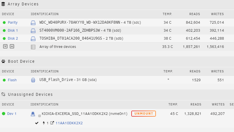Click the KIOXIA SSD device icon

pyautogui.click(x=33, y=114)
